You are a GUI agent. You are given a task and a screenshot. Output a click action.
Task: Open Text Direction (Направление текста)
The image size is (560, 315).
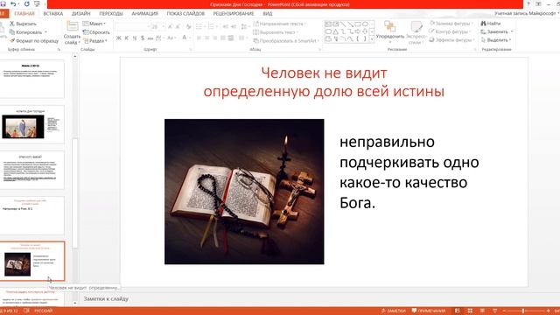(x=280, y=24)
